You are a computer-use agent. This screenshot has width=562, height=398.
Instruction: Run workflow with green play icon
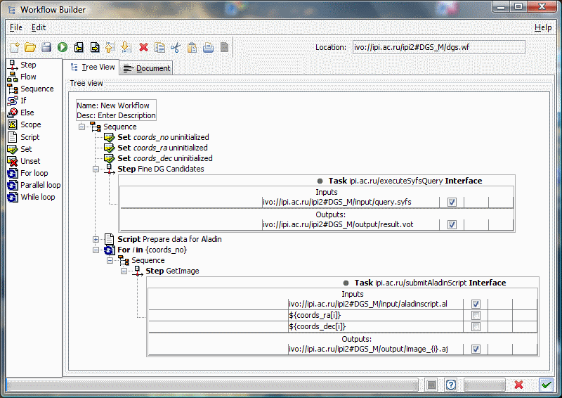(63, 47)
